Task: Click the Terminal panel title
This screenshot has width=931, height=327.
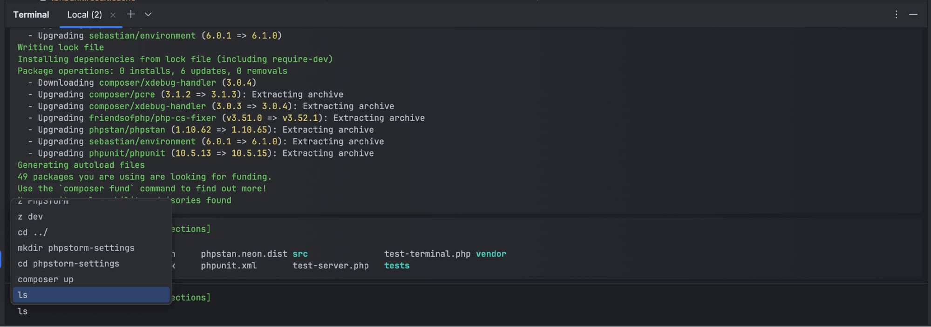Action: click(31, 15)
